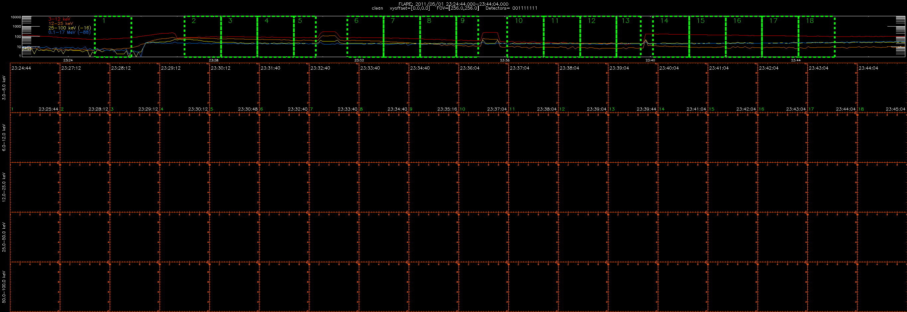This screenshot has width=907, height=312.
Task: Select interval marker 2 in the light curve
Action: pyautogui.click(x=194, y=21)
